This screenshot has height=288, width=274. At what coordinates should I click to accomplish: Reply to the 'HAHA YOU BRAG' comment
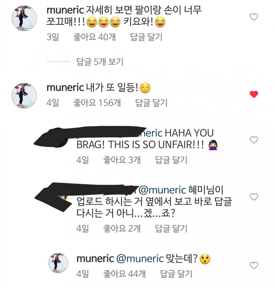(x=171, y=160)
